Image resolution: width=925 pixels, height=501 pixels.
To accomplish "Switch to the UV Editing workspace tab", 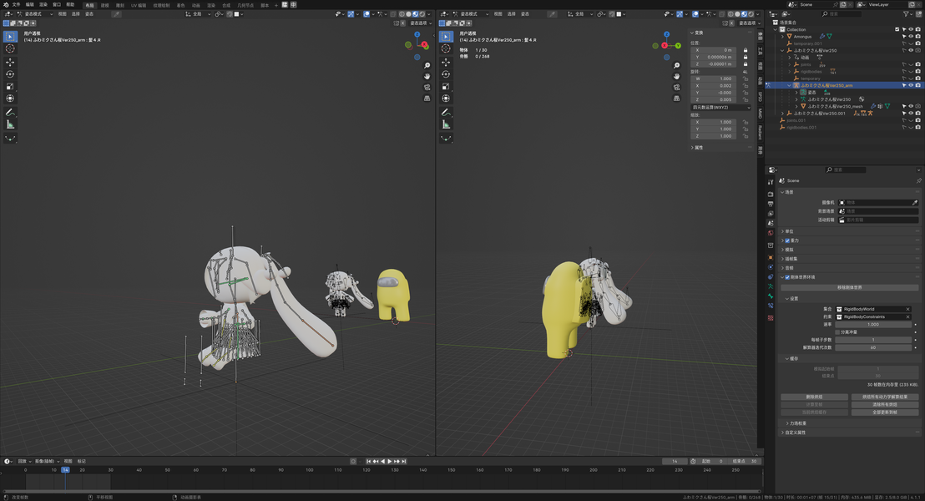I will click(x=138, y=5).
